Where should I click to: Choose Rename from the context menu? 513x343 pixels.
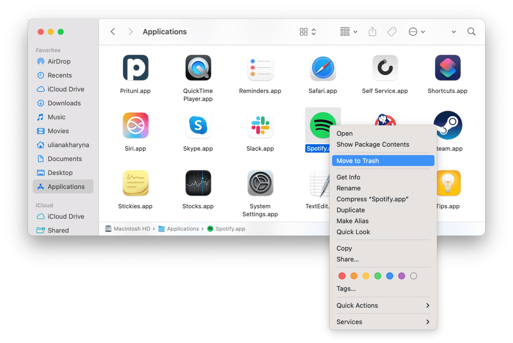(x=383, y=188)
